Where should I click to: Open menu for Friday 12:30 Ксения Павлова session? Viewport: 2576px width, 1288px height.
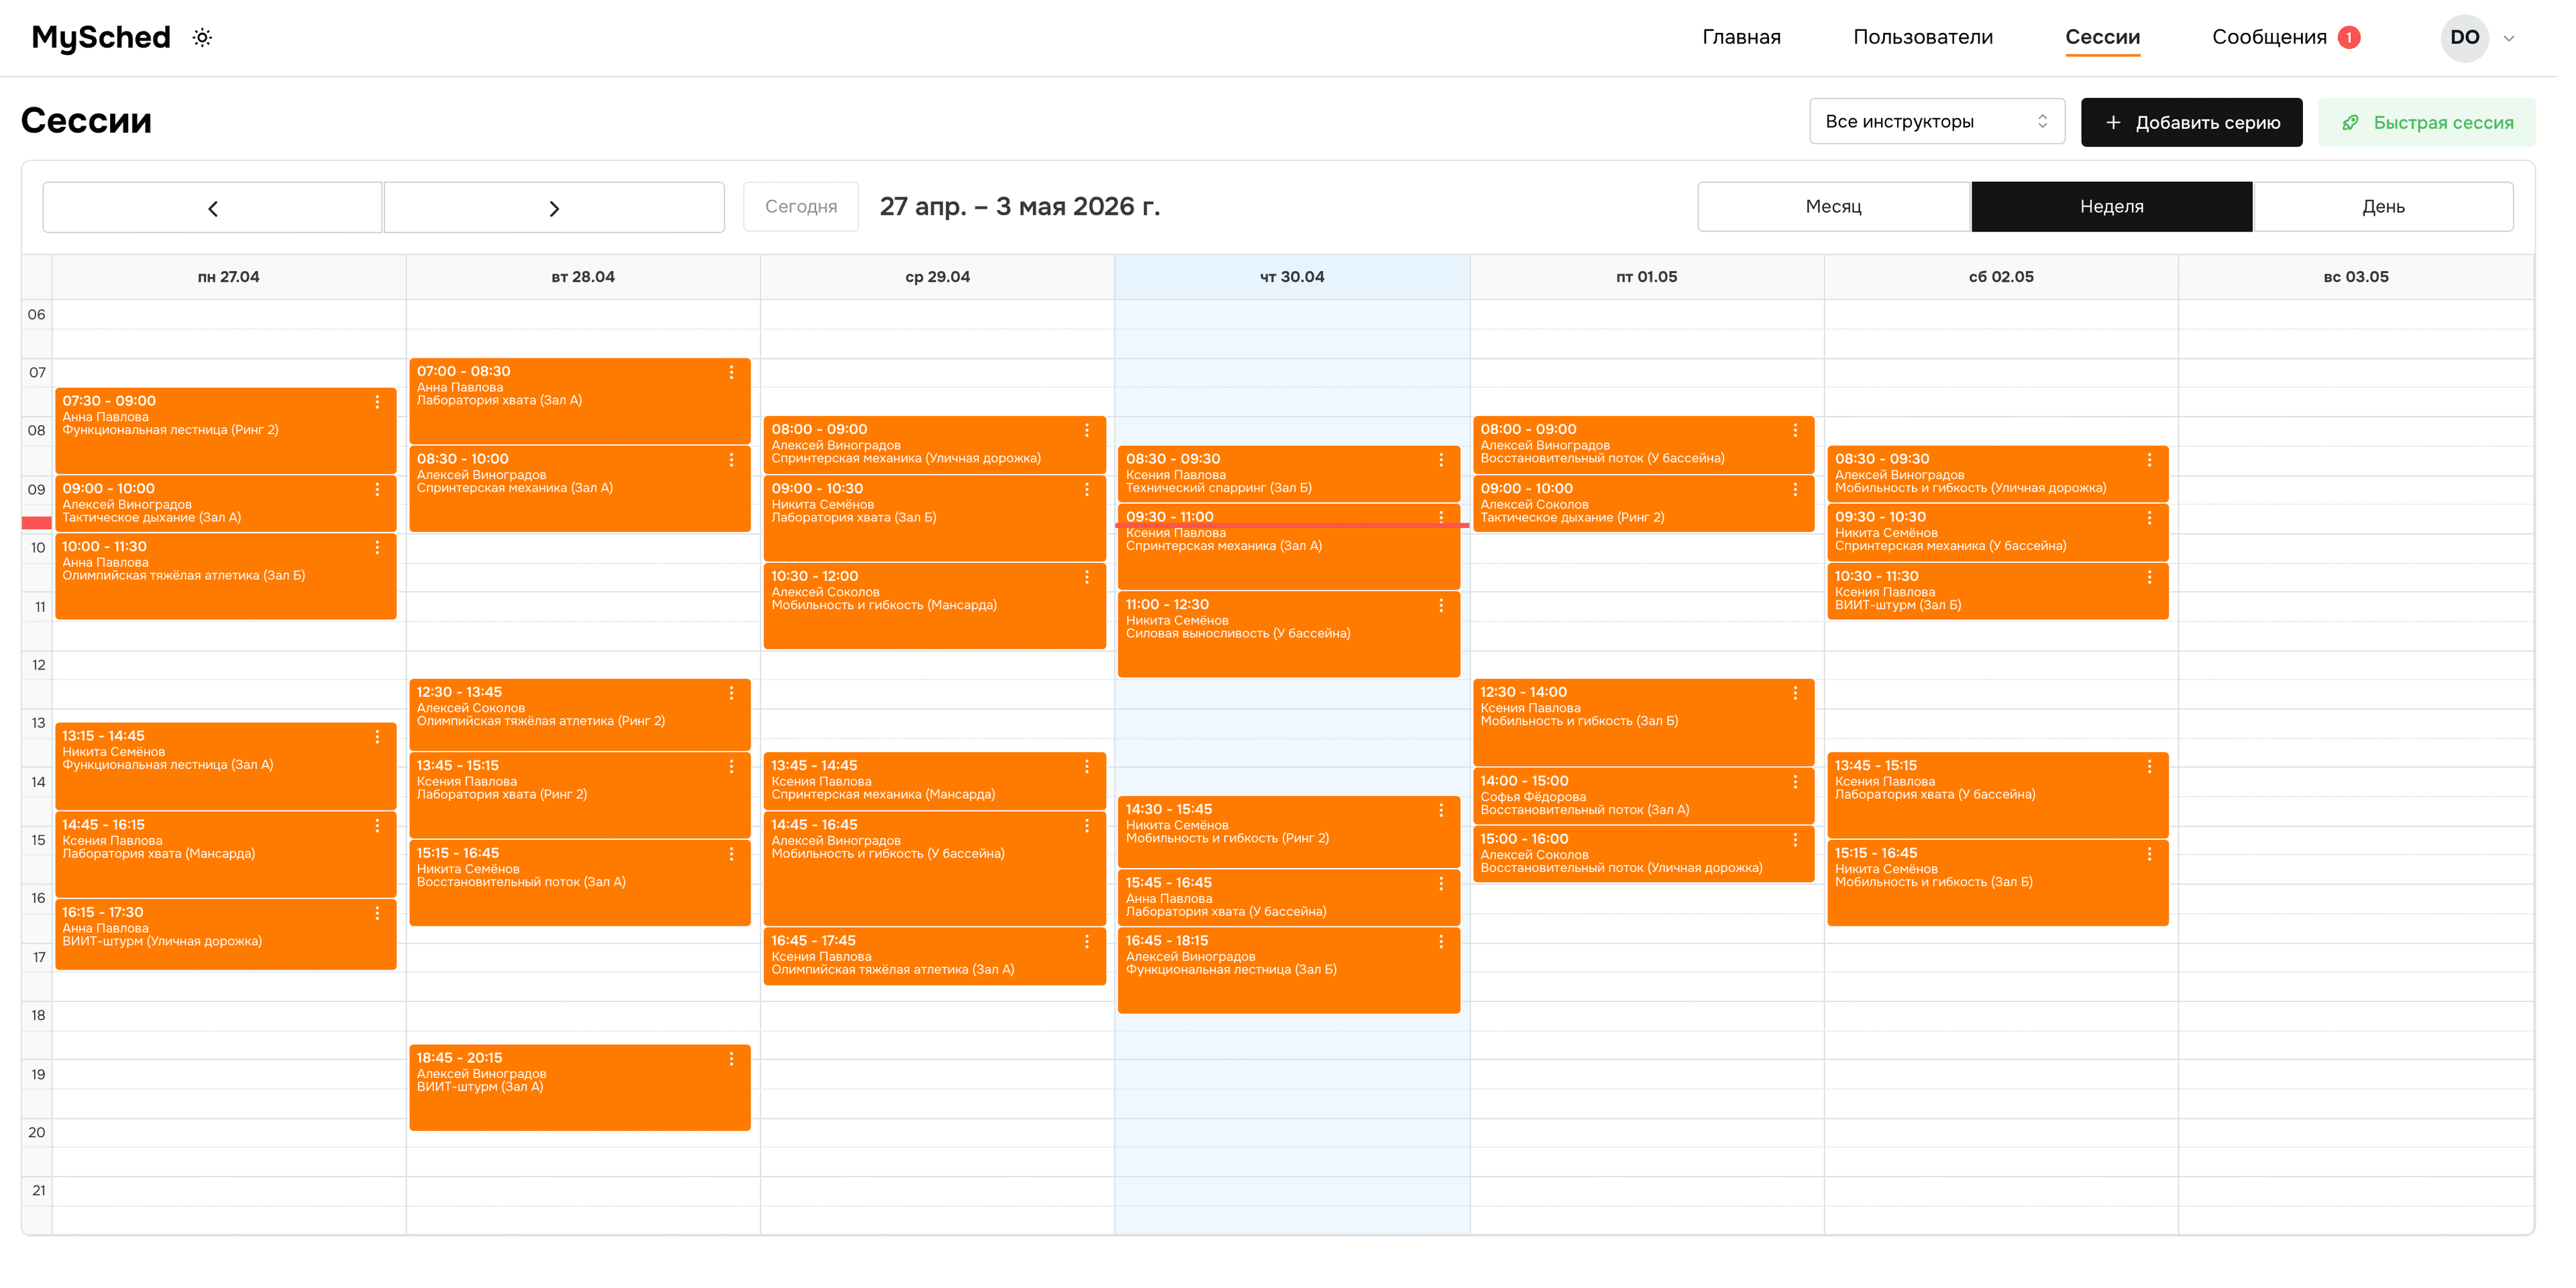pyautogui.click(x=1795, y=693)
